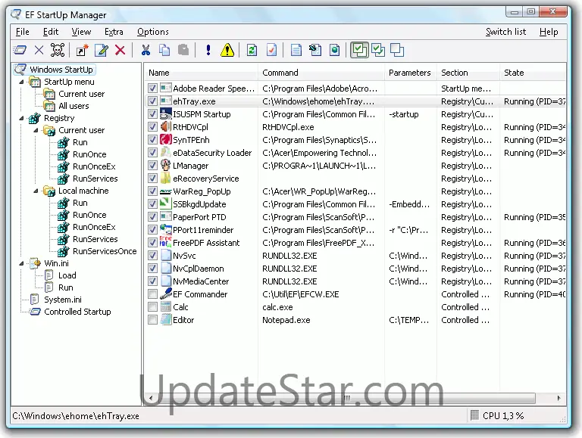Open the Extra menu

pos(114,32)
